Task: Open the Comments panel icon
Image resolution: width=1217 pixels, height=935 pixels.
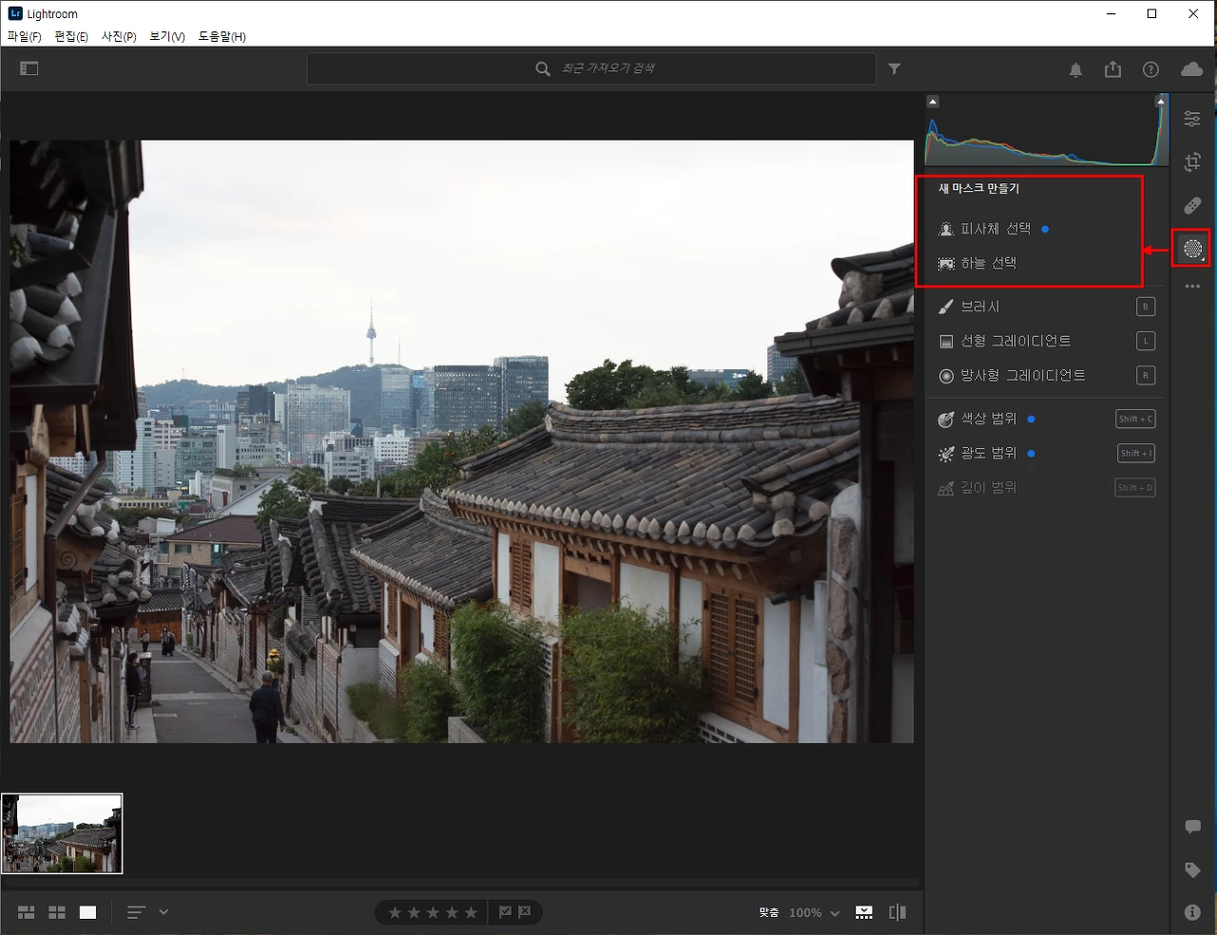Action: pos(1192,827)
